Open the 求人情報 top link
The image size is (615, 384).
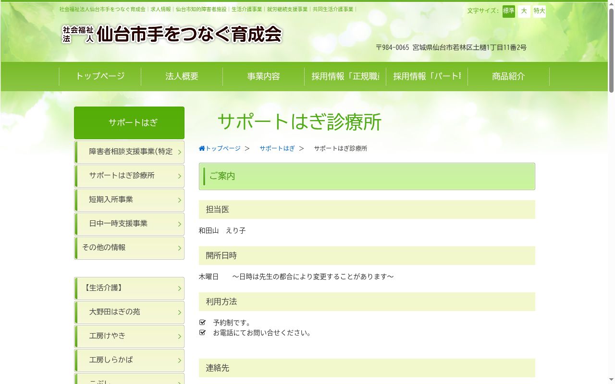tap(160, 9)
